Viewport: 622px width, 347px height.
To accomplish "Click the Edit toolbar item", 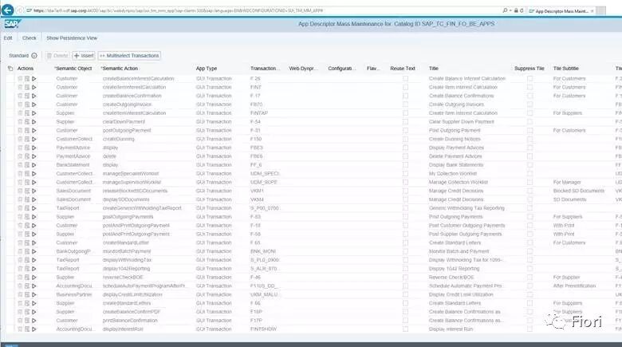I will pos(8,38).
